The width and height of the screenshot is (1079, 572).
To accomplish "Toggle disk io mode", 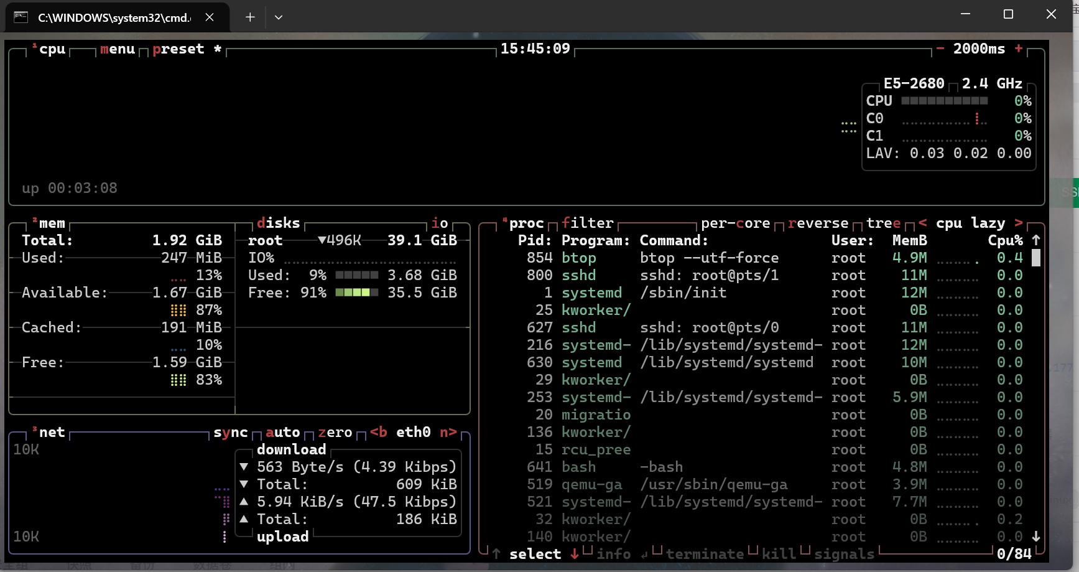I will point(440,223).
